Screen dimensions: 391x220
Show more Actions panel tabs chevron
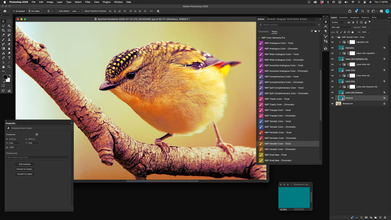[316, 19]
